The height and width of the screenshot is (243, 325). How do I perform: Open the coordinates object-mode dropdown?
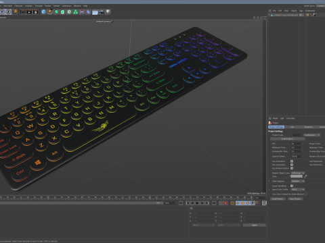pyautogui.click(x=203, y=225)
